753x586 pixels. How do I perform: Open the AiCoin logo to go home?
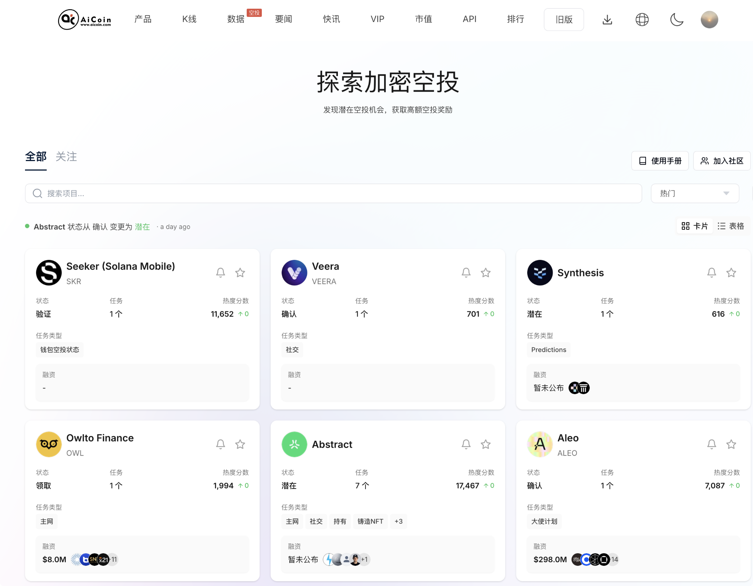coord(85,19)
